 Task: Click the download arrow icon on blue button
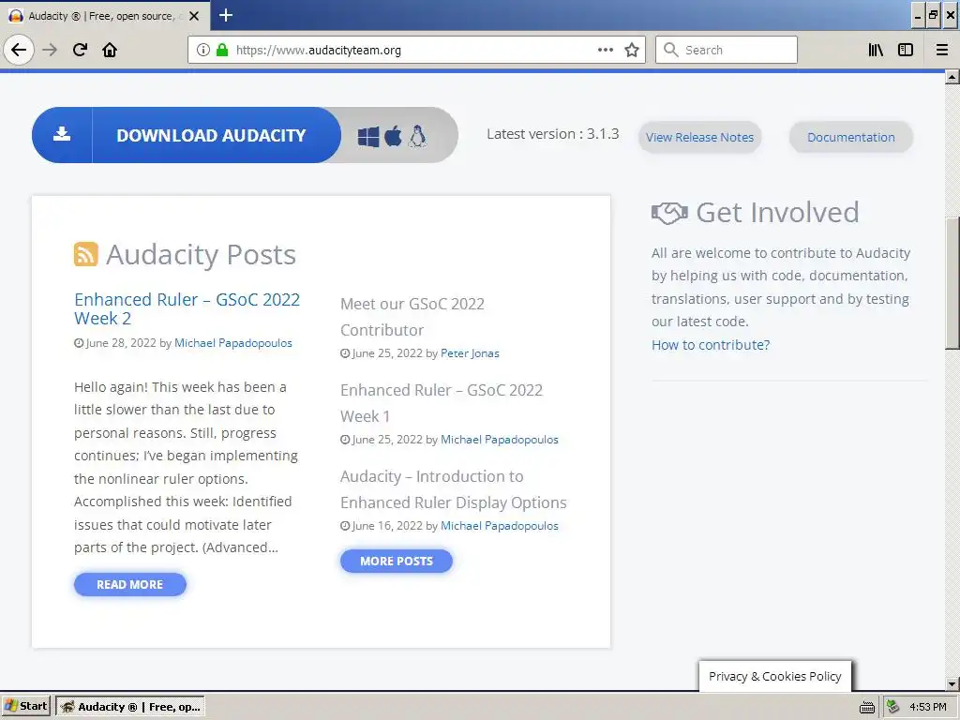point(62,134)
